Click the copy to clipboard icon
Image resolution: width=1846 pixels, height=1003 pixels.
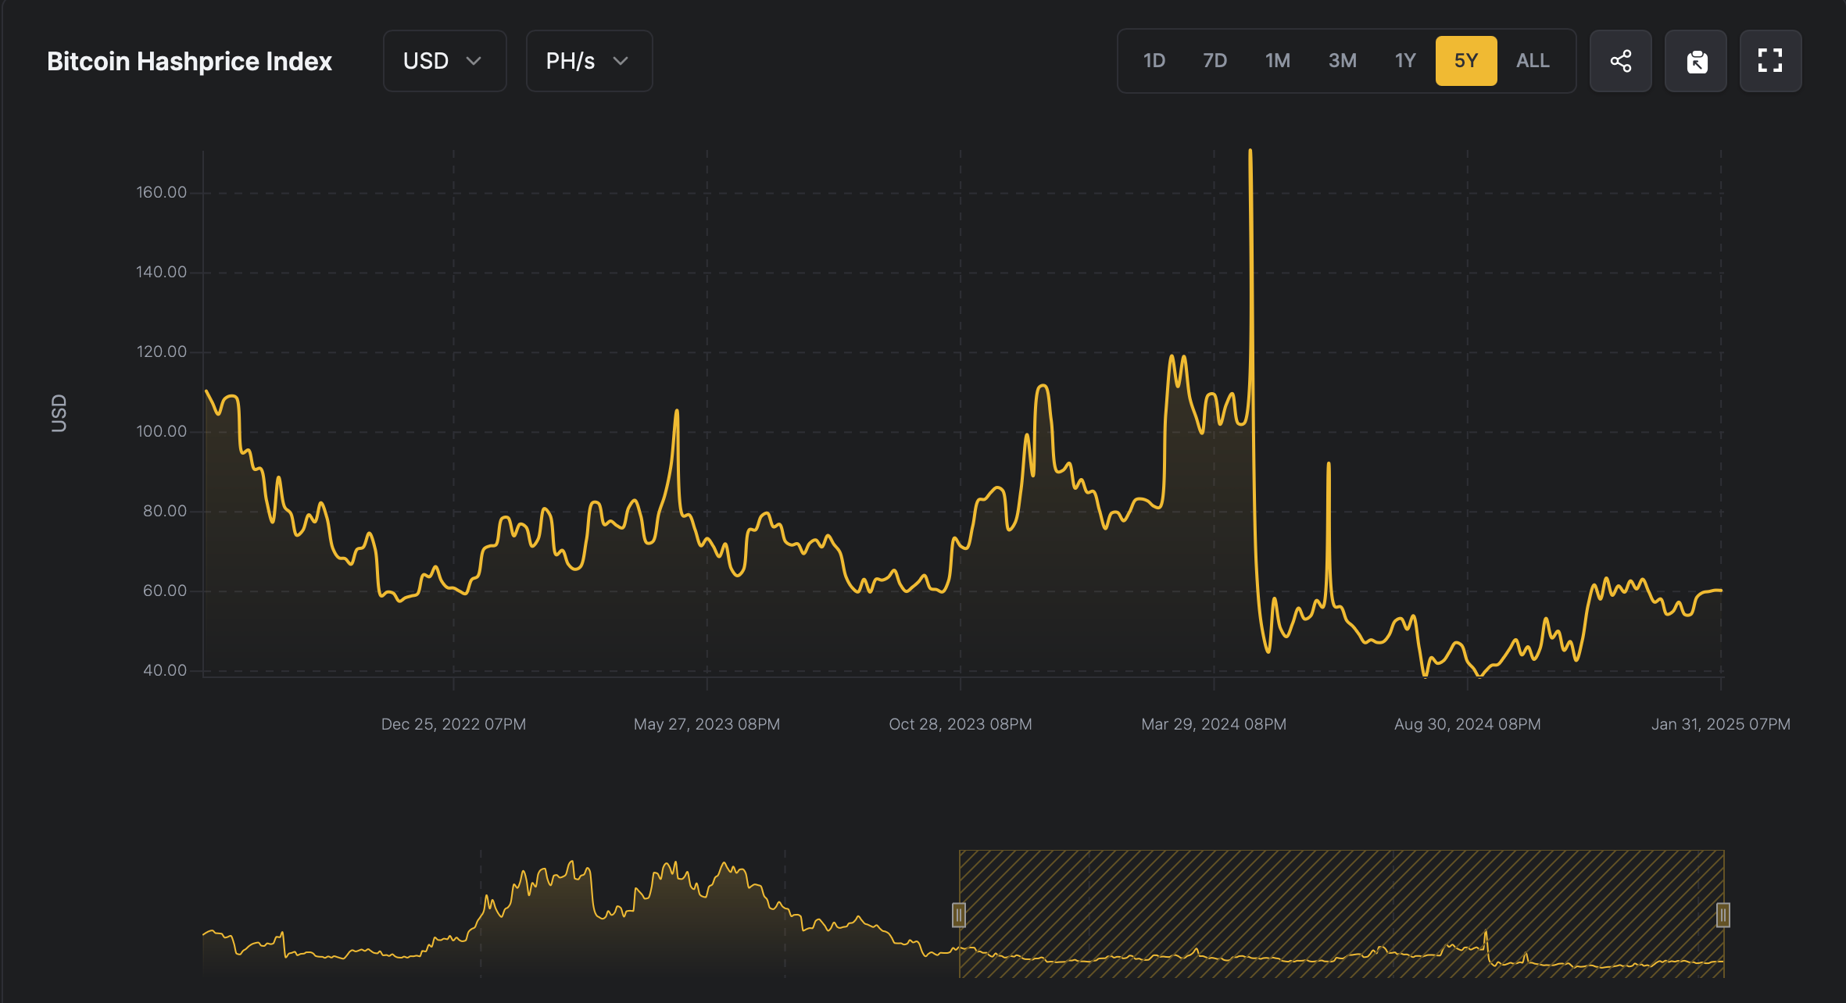click(1695, 61)
